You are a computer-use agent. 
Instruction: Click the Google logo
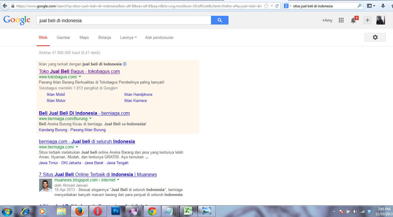[17, 20]
